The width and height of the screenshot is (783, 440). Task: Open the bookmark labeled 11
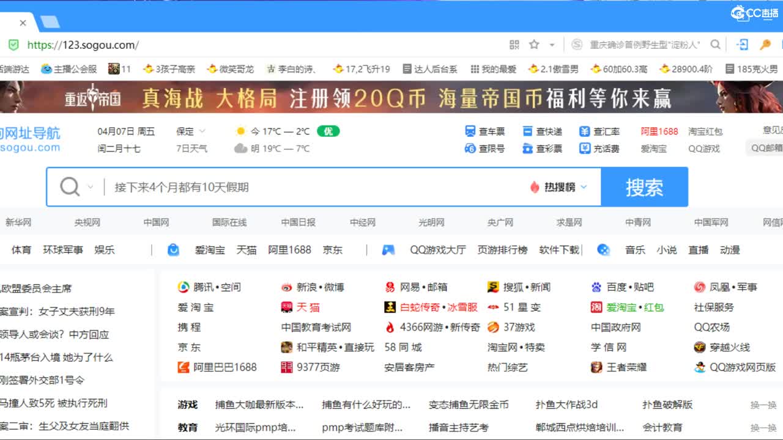[x=120, y=69]
